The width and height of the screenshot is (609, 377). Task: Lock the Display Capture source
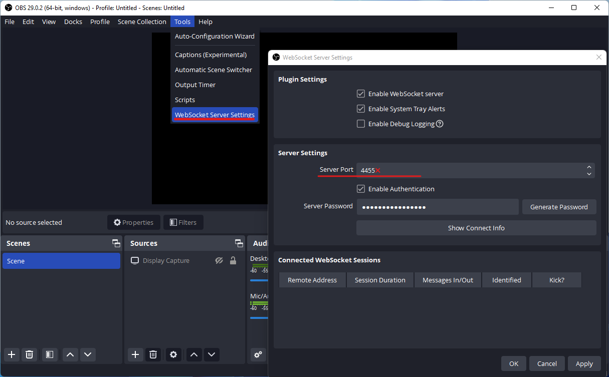coord(233,260)
